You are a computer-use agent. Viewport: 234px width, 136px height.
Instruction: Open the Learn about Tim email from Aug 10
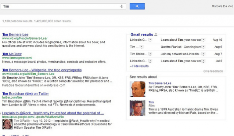(x=181, y=40)
